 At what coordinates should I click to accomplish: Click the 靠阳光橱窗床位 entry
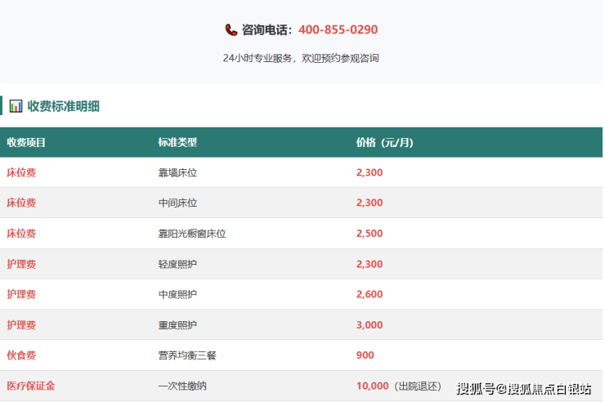pyautogui.click(x=191, y=234)
